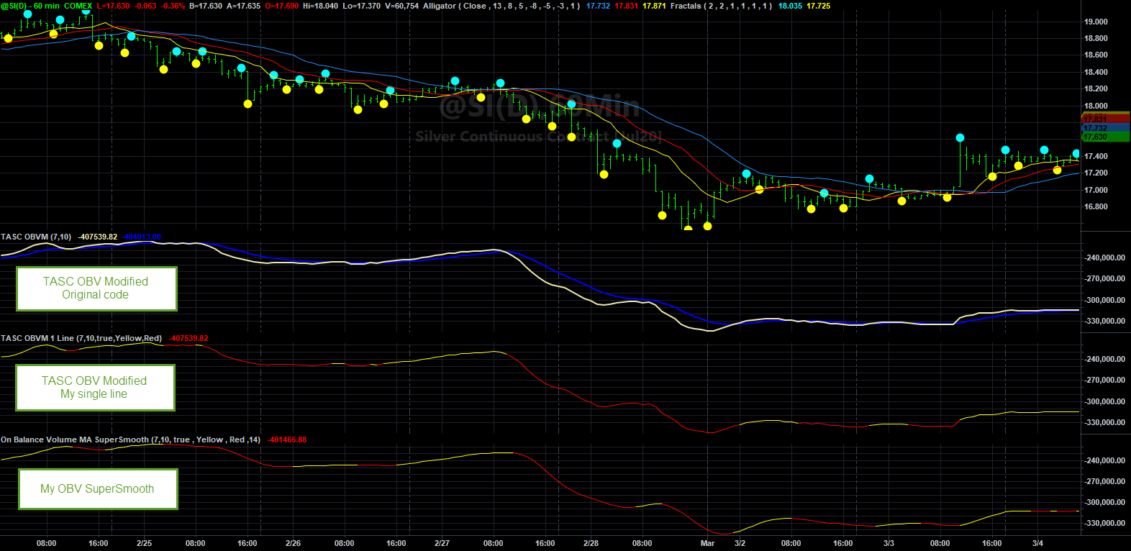
Task: Click the 'My OBV SuperSmooth' annotation box
Action: point(98,489)
